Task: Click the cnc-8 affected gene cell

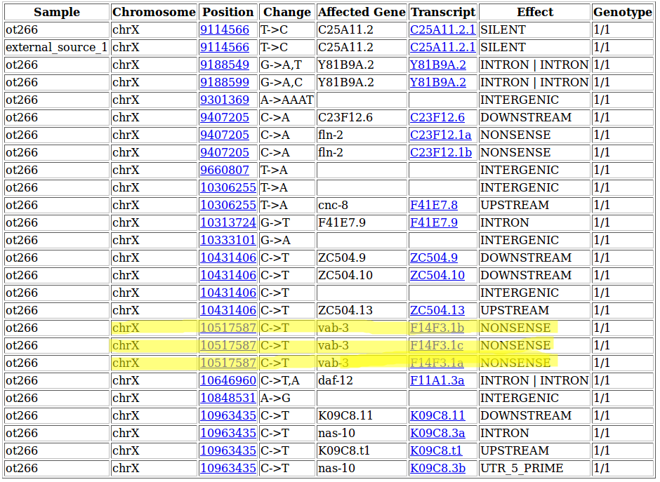Action: pyautogui.click(x=362, y=206)
